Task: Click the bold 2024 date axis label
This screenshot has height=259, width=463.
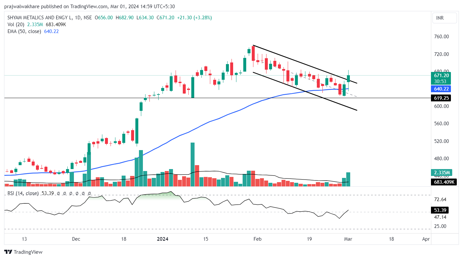Action: click(163, 239)
